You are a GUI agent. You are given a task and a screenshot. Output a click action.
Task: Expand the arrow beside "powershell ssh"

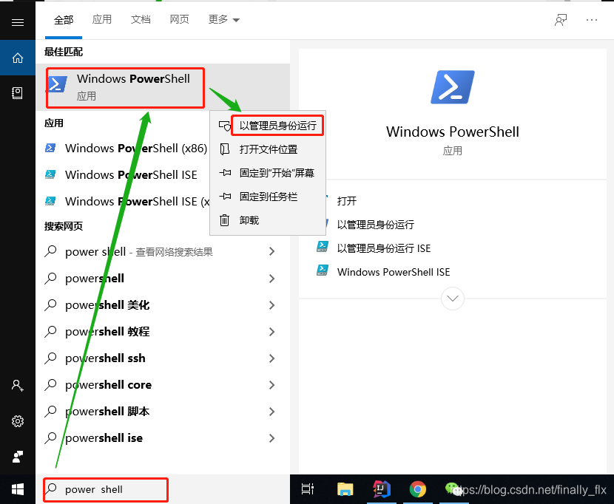click(x=271, y=358)
